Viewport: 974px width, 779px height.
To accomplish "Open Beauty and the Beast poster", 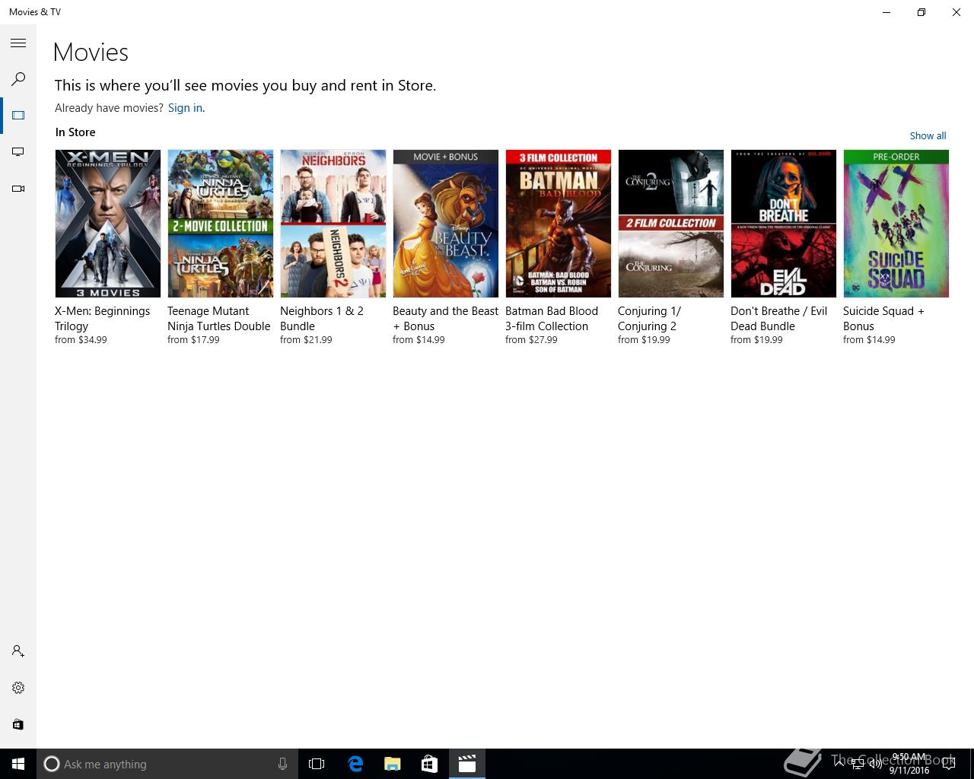I will pyautogui.click(x=446, y=224).
